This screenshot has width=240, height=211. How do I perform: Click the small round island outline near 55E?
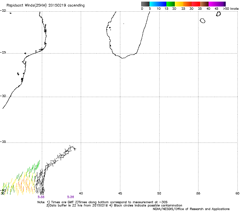tap(203, 21)
